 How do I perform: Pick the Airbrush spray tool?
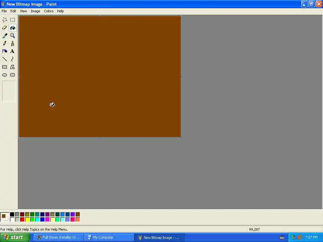coord(4,51)
